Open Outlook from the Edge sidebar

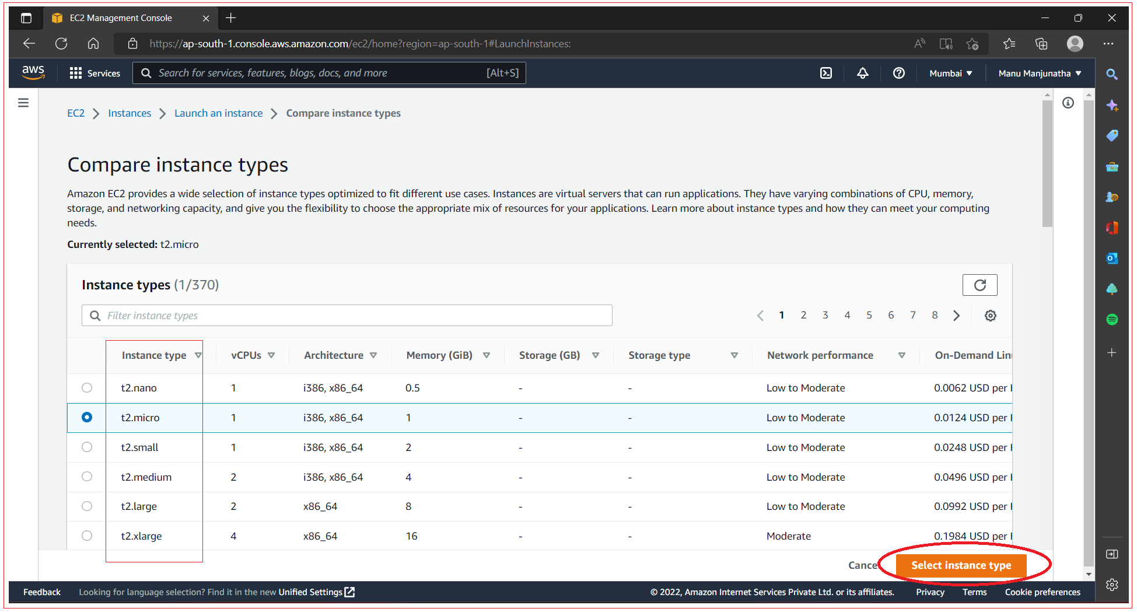click(x=1112, y=258)
